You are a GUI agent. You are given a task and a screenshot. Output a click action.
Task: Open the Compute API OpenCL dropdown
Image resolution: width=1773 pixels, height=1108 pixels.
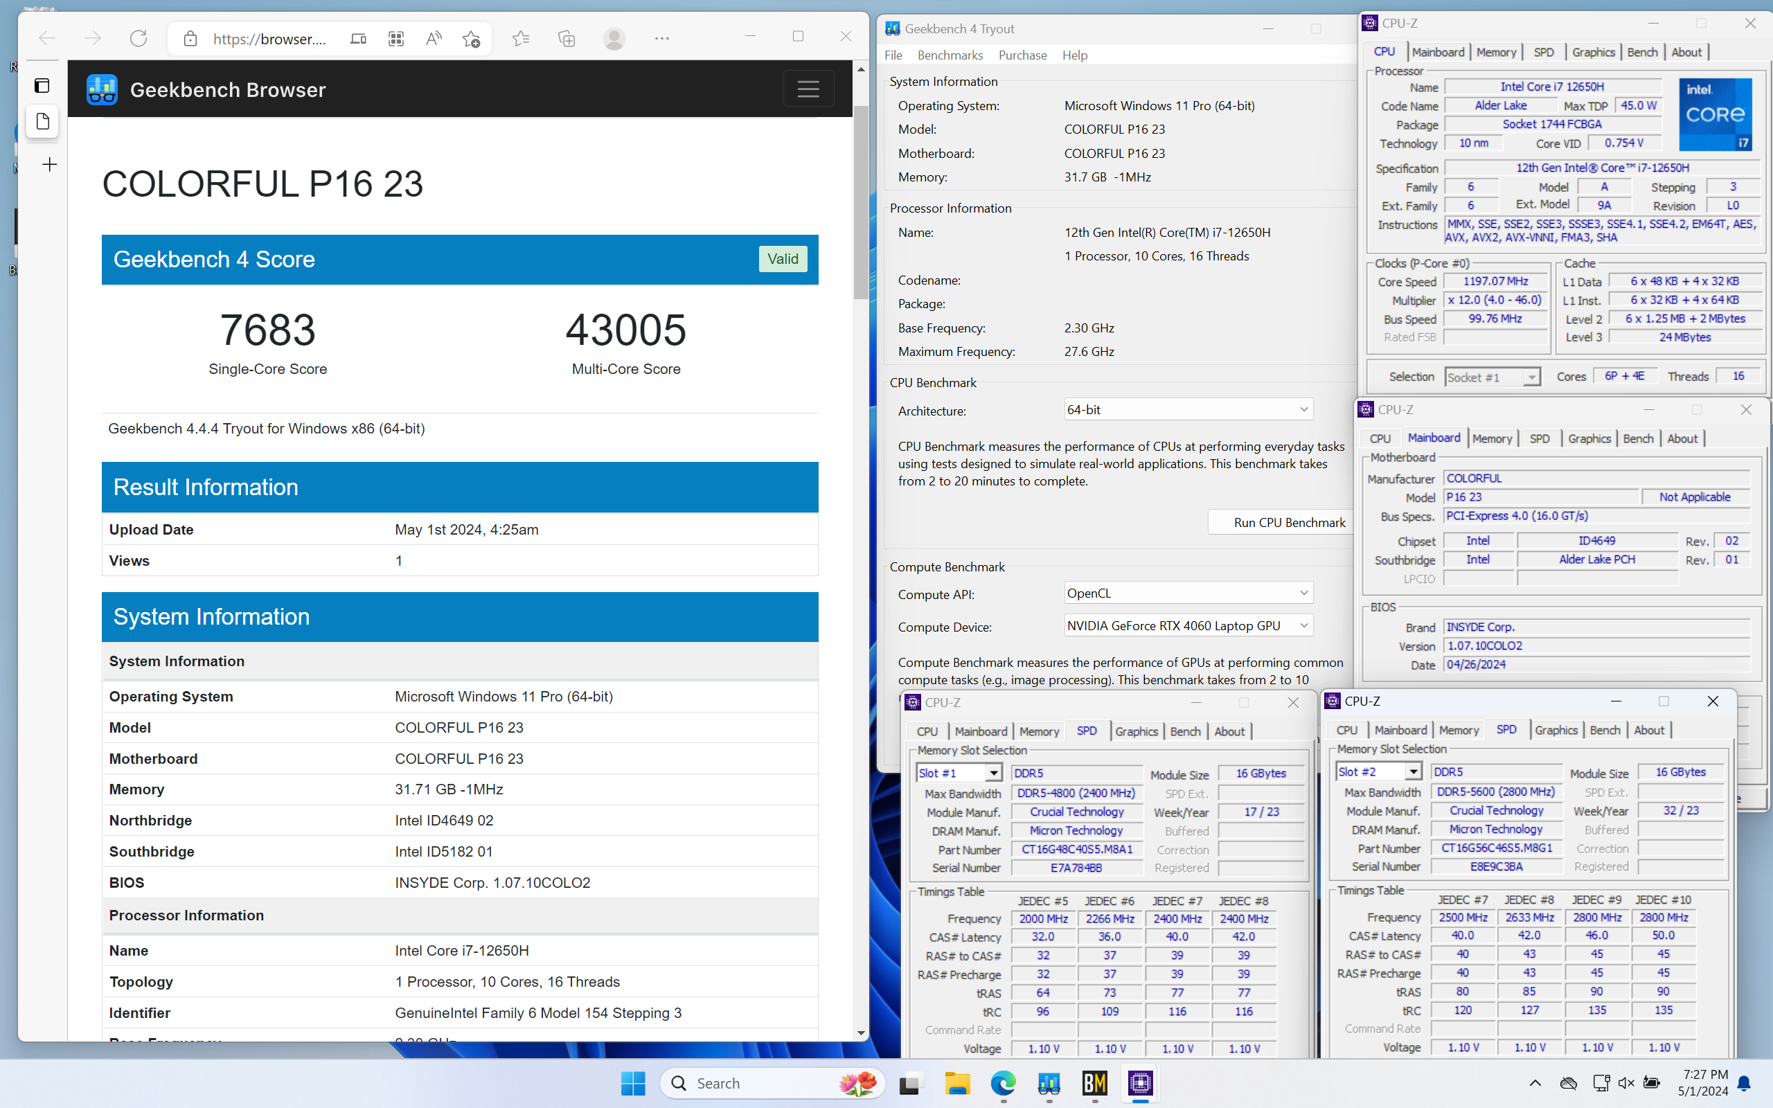pyautogui.click(x=1188, y=593)
